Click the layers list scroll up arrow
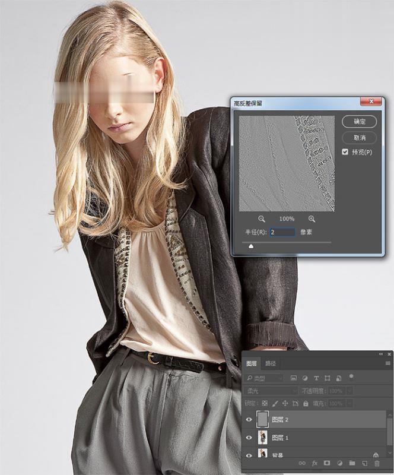 click(390, 414)
